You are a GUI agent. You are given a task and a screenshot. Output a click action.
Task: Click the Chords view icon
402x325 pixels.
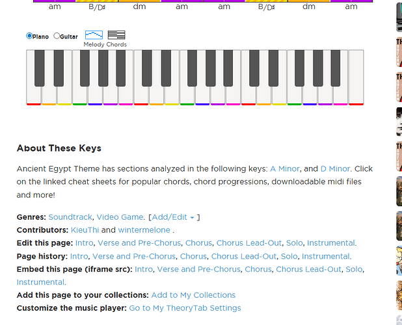click(x=116, y=35)
